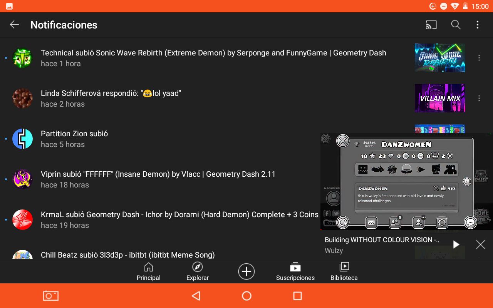Go back using the top-left arrow
Screen dimensions: 493x308
click(14, 25)
